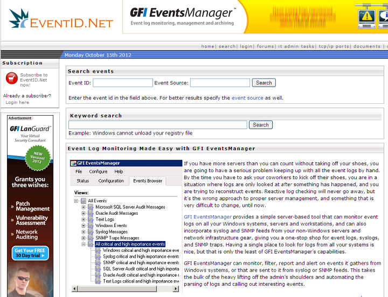Image resolution: width=388 pixels, height=297 pixels.
Task: Click icon of Text Logs critical item
Action: pos(98,281)
